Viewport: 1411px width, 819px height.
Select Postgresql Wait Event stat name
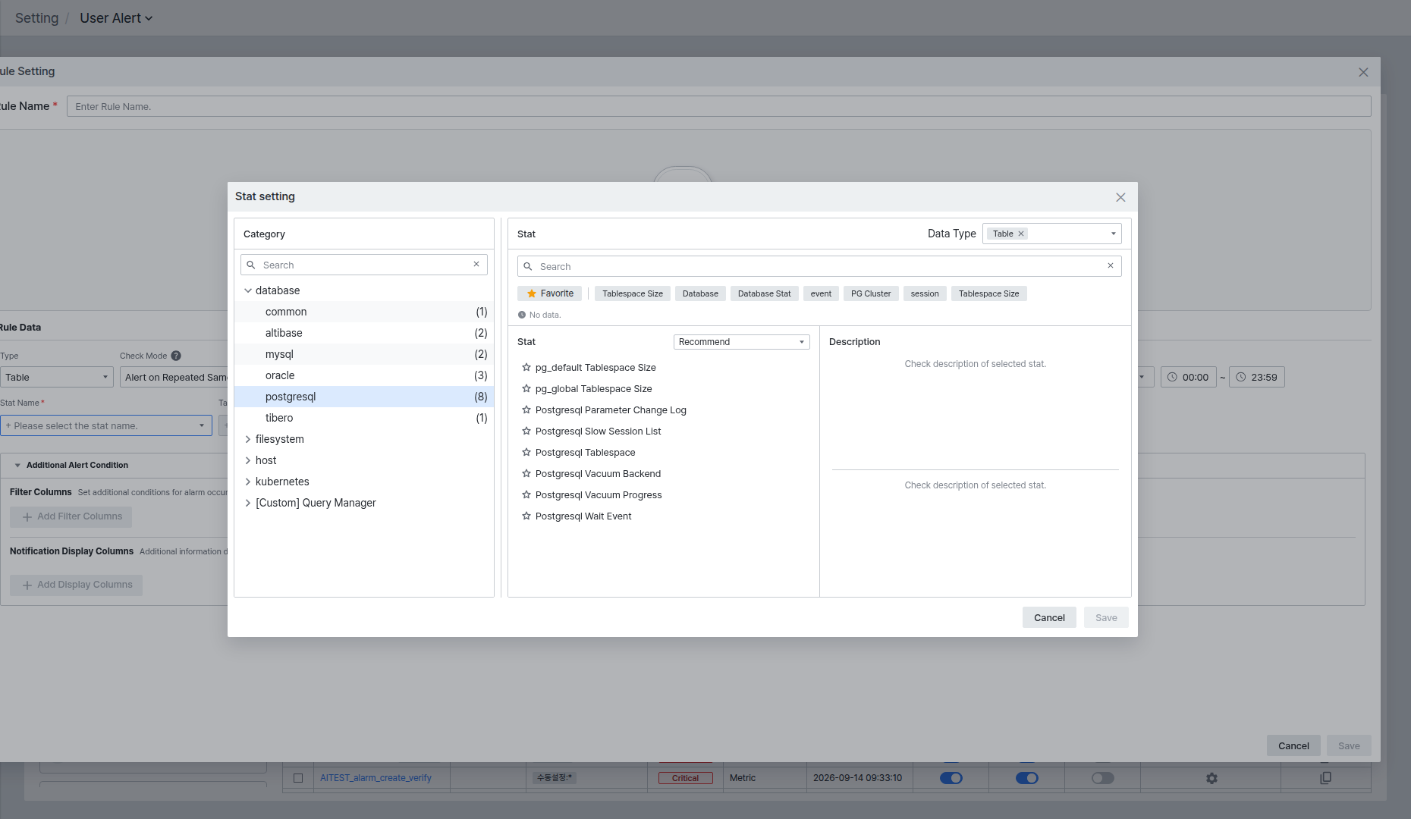(583, 516)
